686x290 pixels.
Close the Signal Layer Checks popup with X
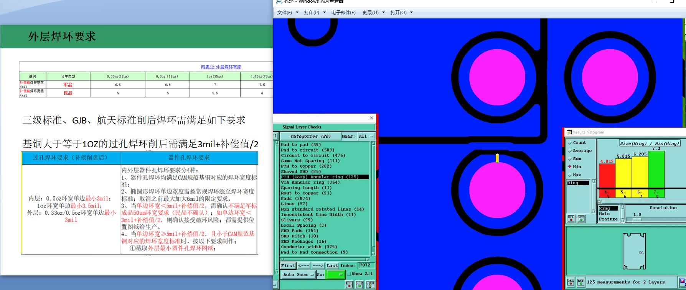pyautogui.click(x=371, y=118)
